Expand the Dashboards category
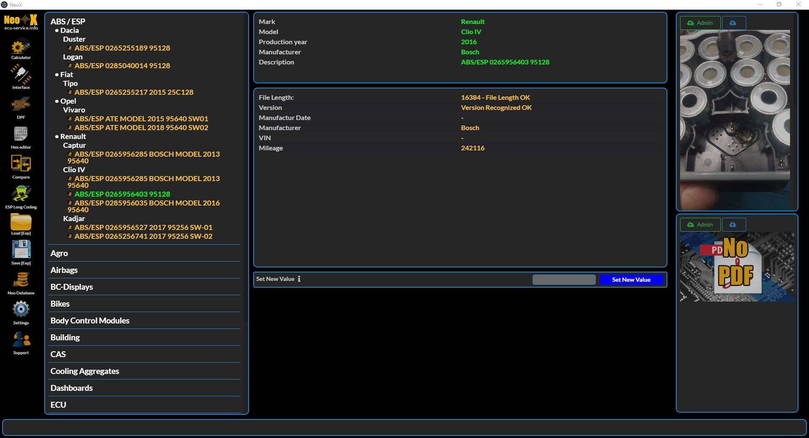The image size is (809, 438). tap(145, 388)
